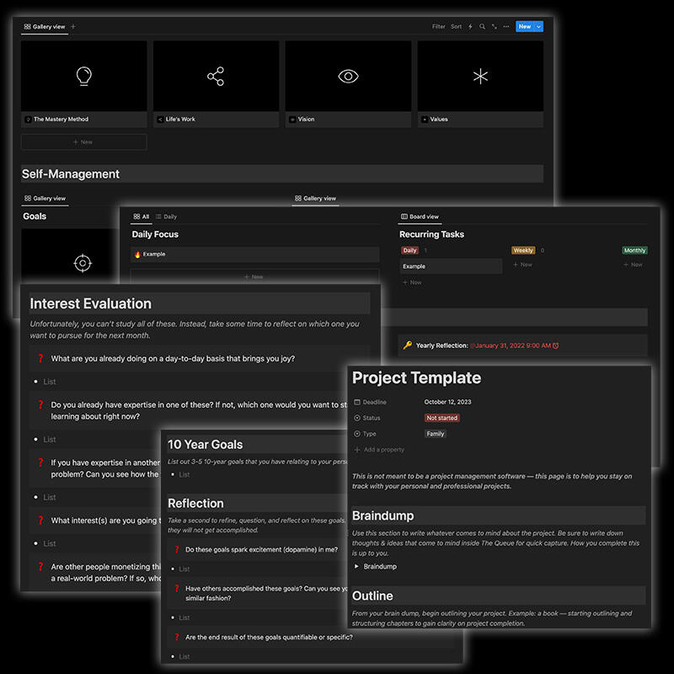This screenshot has height=674, width=674.
Task: Click the Add a property field
Action: (x=383, y=450)
